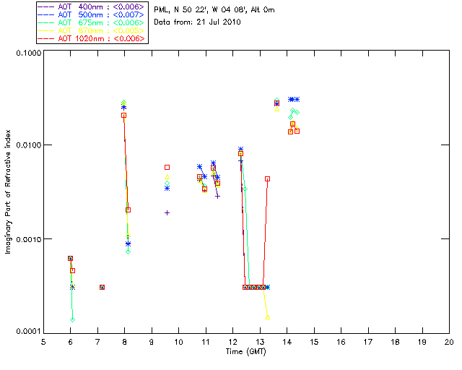Click the lowest yellow triangle marker near time 13
The image size is (462, 370).
click(268, 317)
